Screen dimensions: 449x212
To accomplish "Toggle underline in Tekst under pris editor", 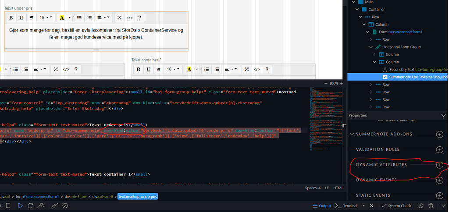I will coord(21,18).
